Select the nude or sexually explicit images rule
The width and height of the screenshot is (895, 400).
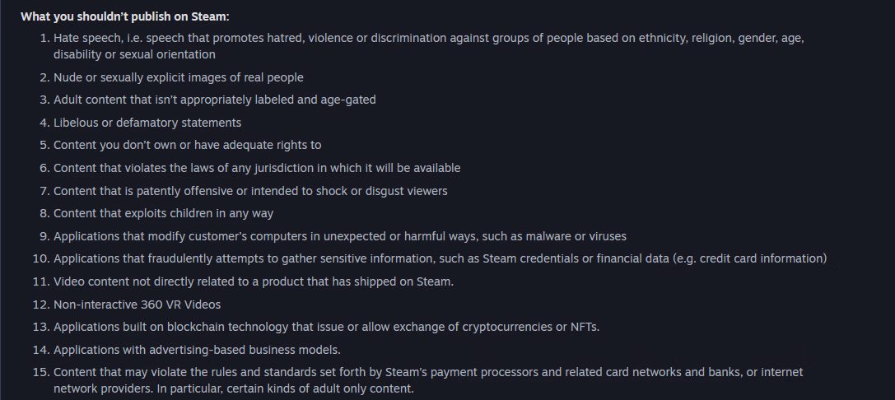pyautogui.click(x=179, y=77)
